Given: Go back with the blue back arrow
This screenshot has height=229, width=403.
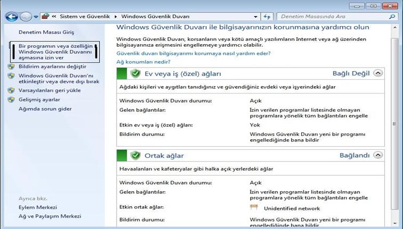Looking at the screenshot, I should [x=11, y=16].
